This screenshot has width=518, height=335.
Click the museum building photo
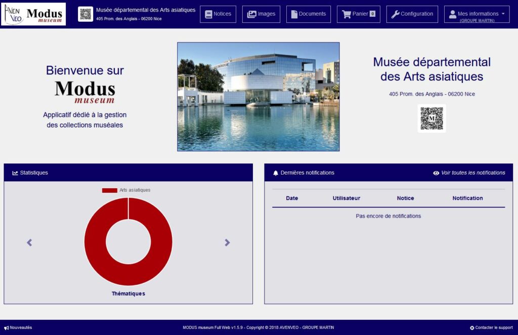point(258,97)
